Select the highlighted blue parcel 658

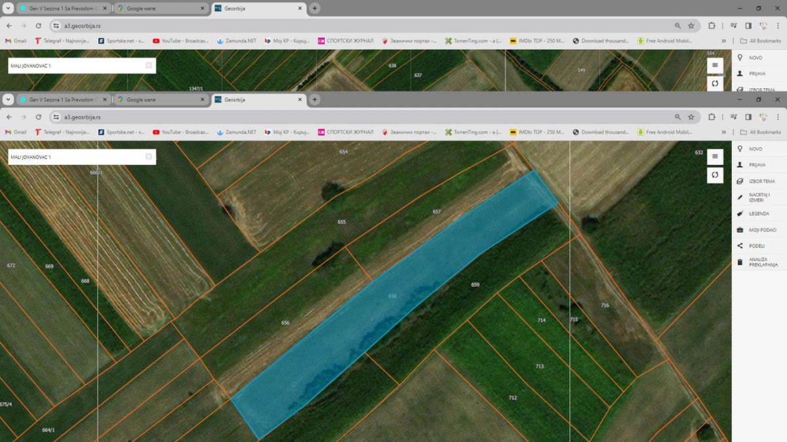[x=392, y=297]
